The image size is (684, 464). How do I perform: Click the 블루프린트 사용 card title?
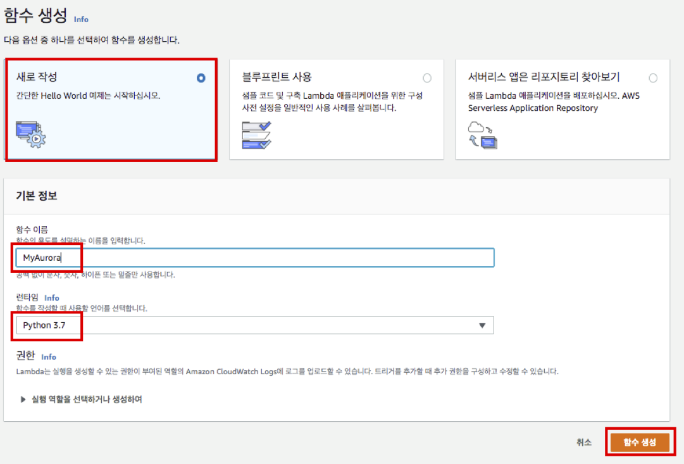pos(277,77)
